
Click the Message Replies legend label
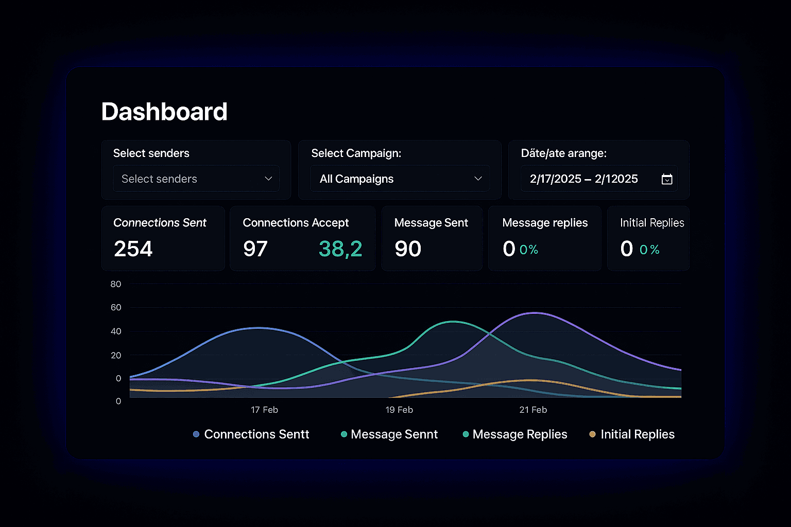pyautogui.click(x=520, y=434)
